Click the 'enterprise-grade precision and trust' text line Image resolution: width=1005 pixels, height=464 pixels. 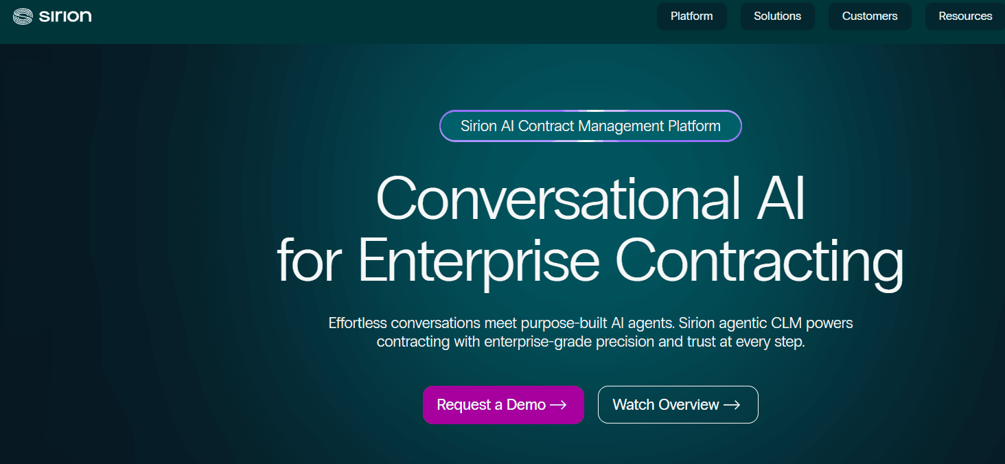[590, 342]
